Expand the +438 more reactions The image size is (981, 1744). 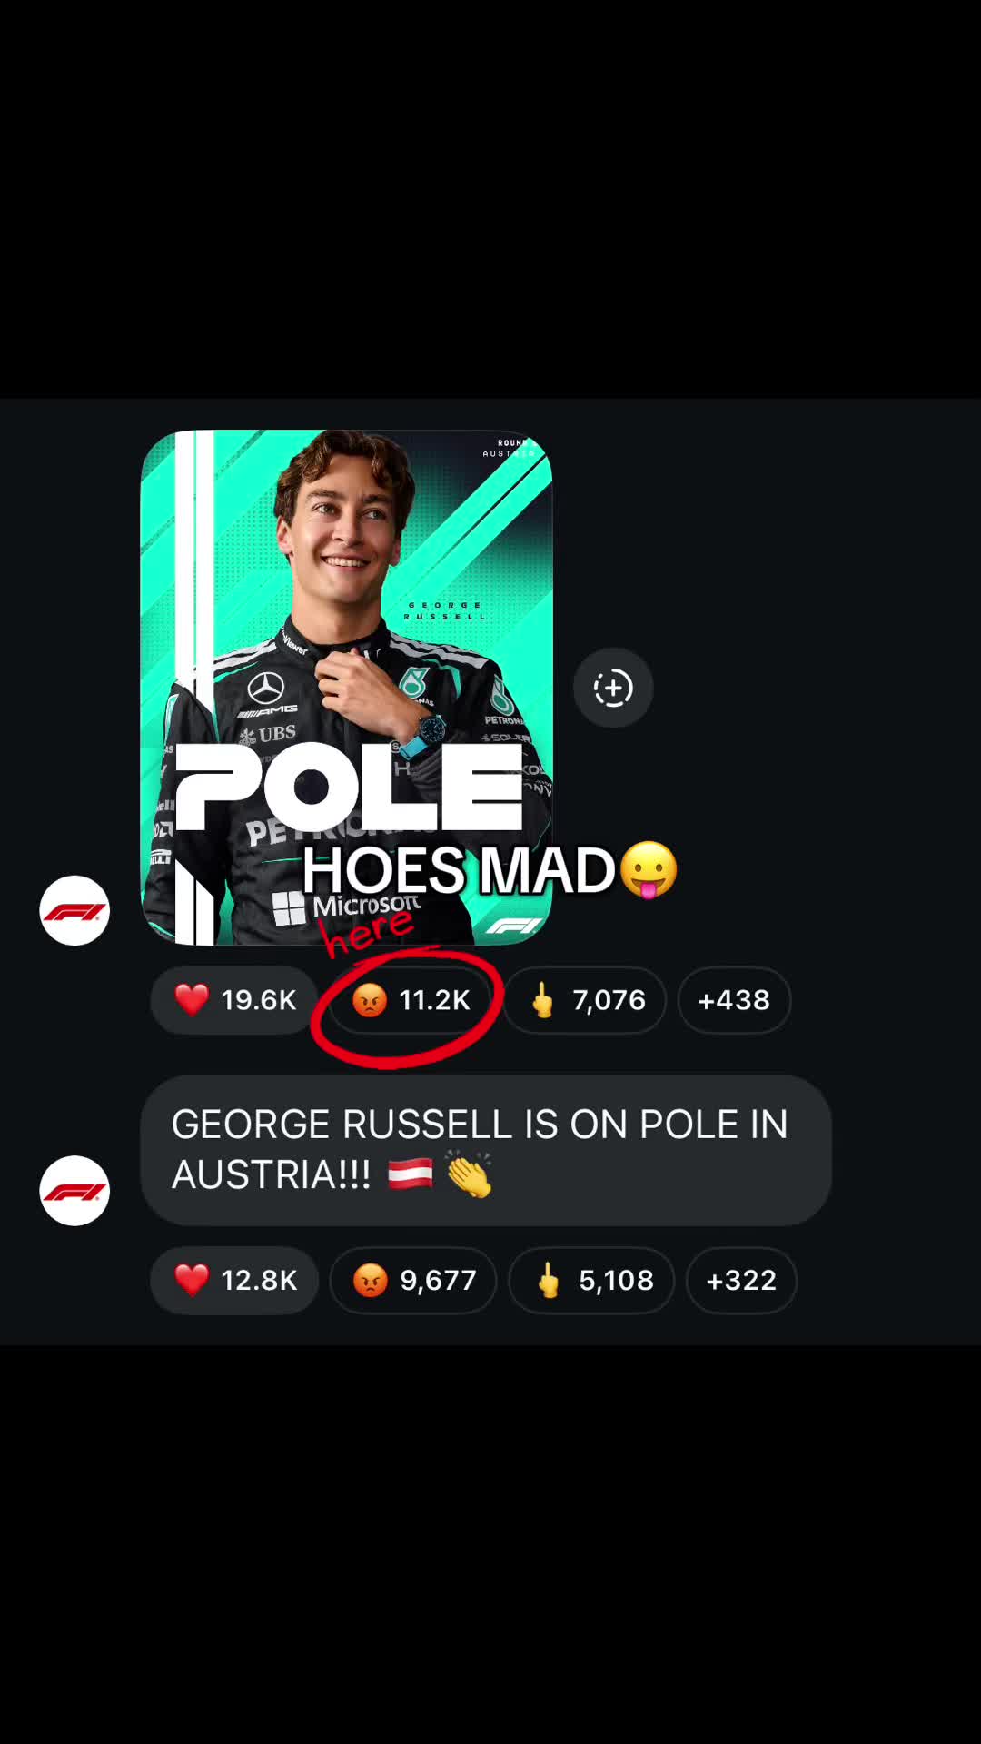click(734, 1000)
